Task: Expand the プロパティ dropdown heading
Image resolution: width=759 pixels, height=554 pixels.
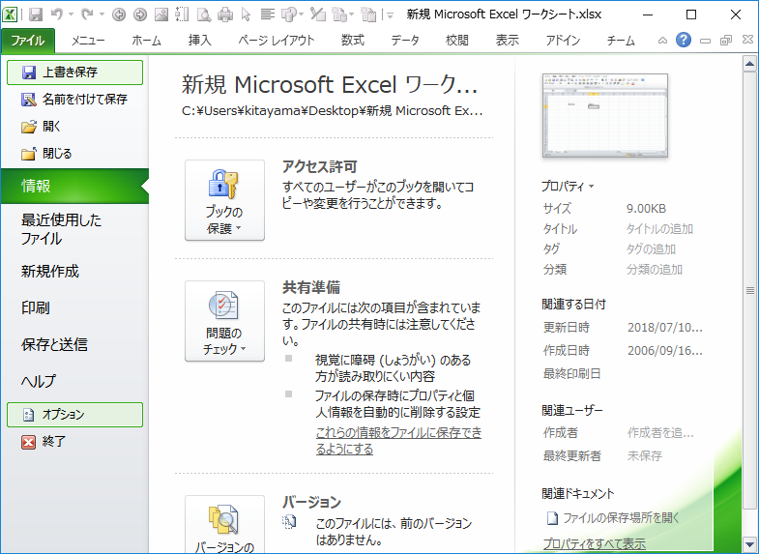Action: (x=568, y=187)
